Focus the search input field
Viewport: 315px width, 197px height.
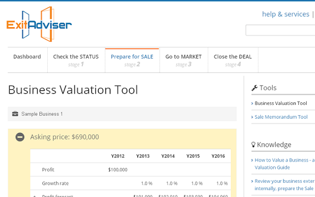pyautogui.click(x=280, y=30)
